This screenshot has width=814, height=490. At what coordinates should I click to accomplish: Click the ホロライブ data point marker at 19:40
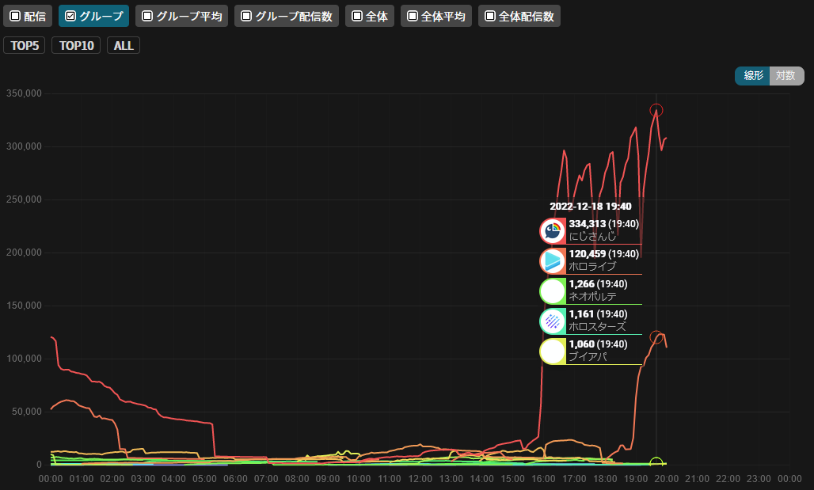pyautogui.click(x=656, y=337)
